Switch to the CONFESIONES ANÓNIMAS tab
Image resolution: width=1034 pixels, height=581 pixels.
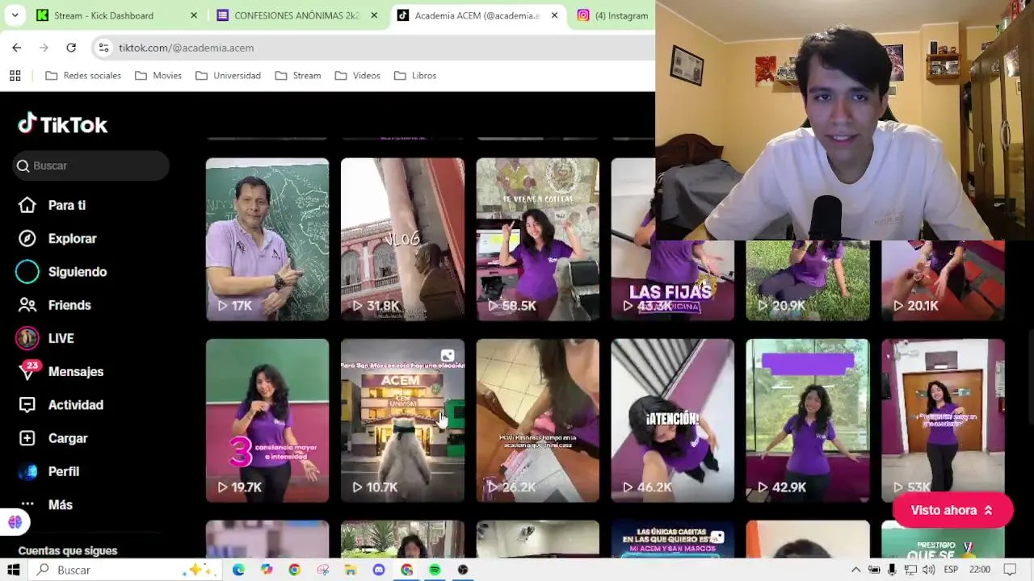tap(295, 15)
